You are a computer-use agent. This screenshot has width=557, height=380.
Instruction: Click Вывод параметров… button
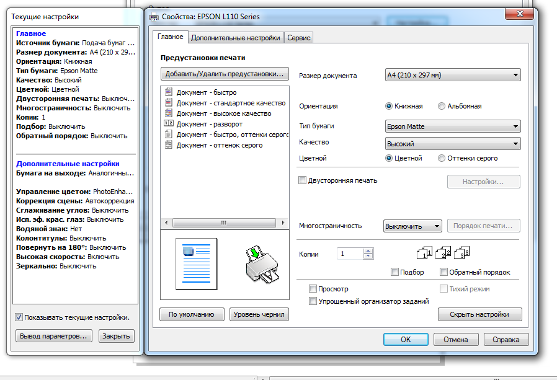click(x=53, y=336)
